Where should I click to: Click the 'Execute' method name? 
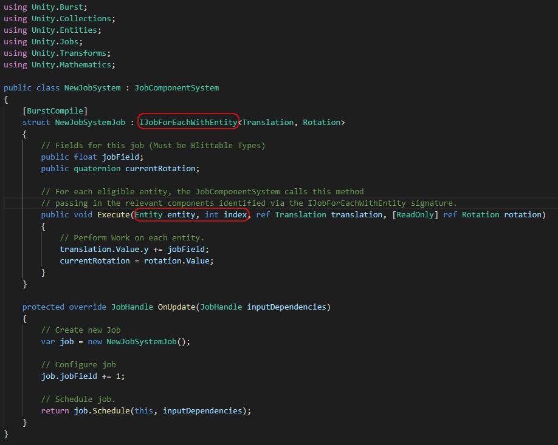[114, 215]
